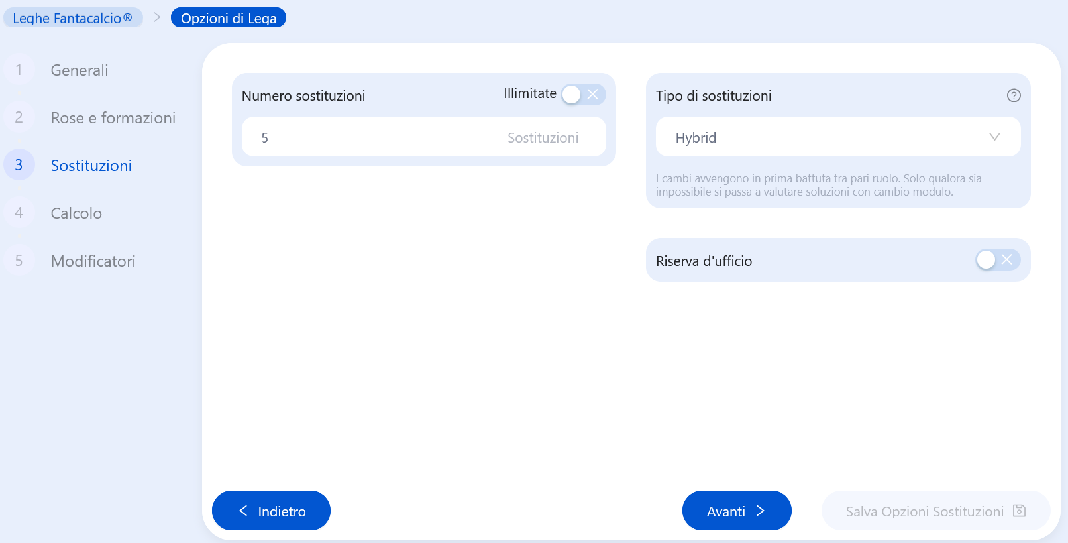1068x543 pixels.
Task: Switch to the Modificatori step
Action: (x=93, y=261)
